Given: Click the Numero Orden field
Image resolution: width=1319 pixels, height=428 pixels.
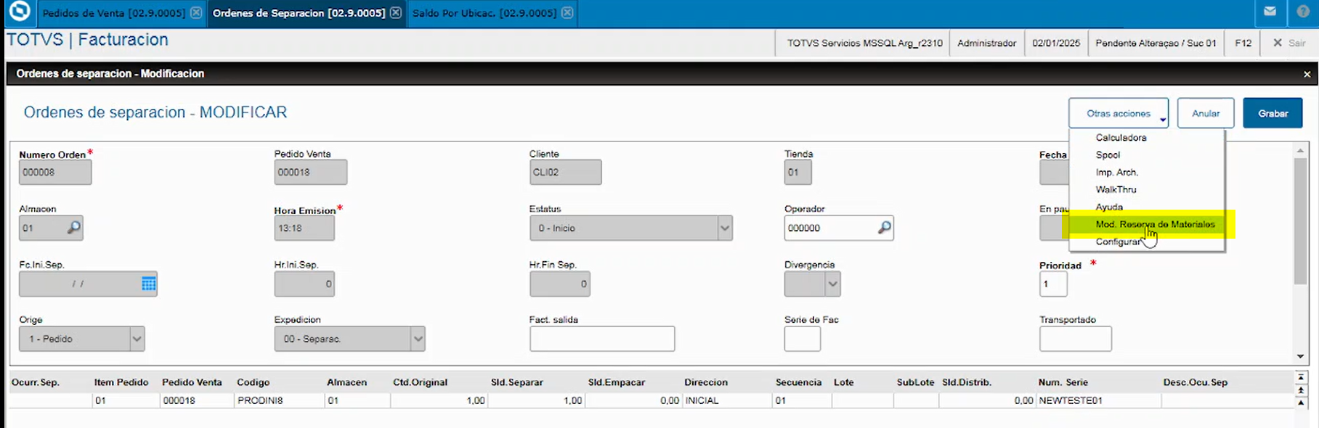Looking at the screenshot, I should pyautogui.click(x=55, y=172).
